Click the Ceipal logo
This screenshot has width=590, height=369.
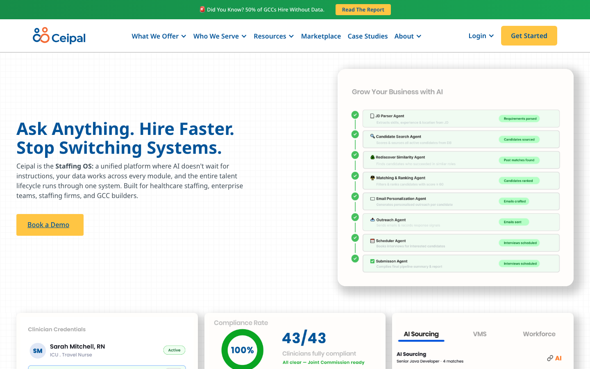59,36
